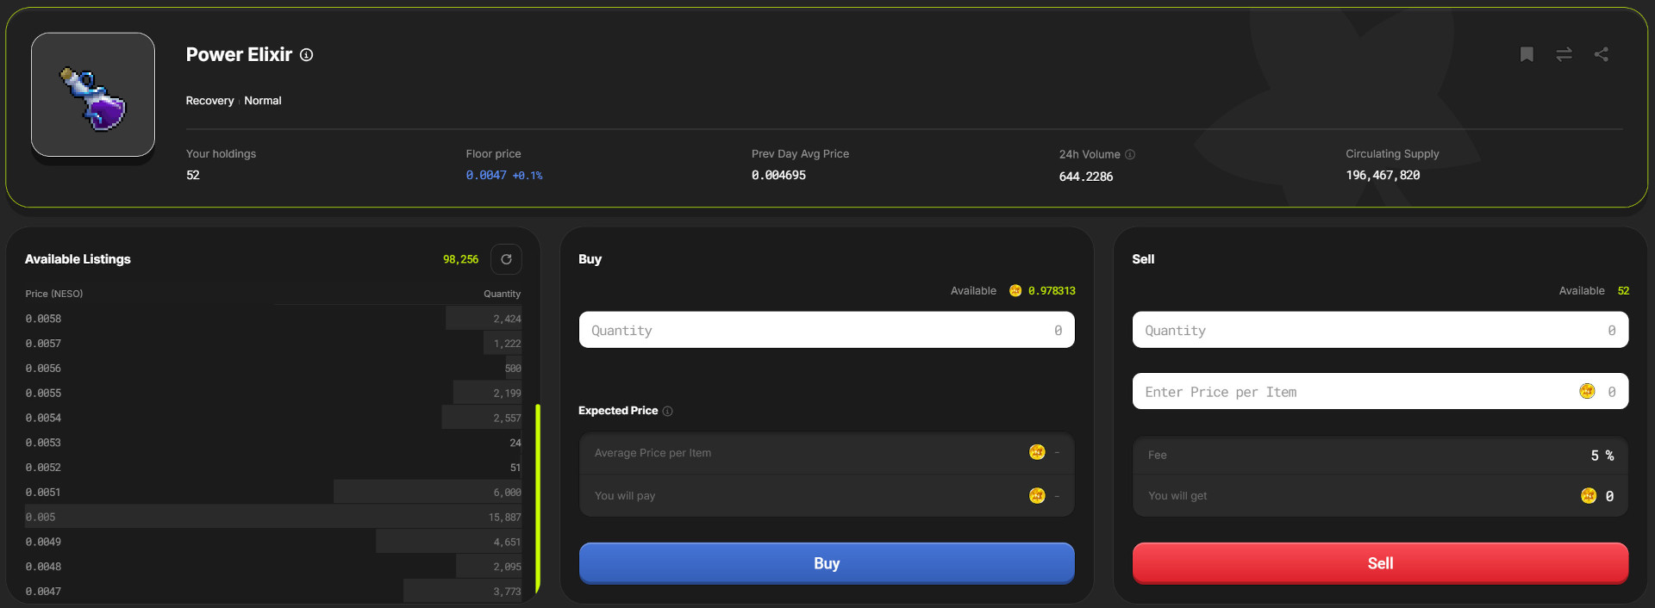Click the Buy Available 0.978313 balance
Image resolution: width=1655 pixels, height=608 pixels.
point(1051,291)
